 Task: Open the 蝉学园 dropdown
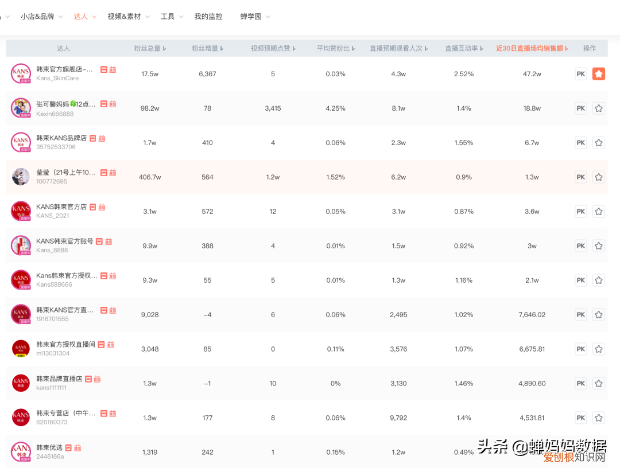pos(254,16)
